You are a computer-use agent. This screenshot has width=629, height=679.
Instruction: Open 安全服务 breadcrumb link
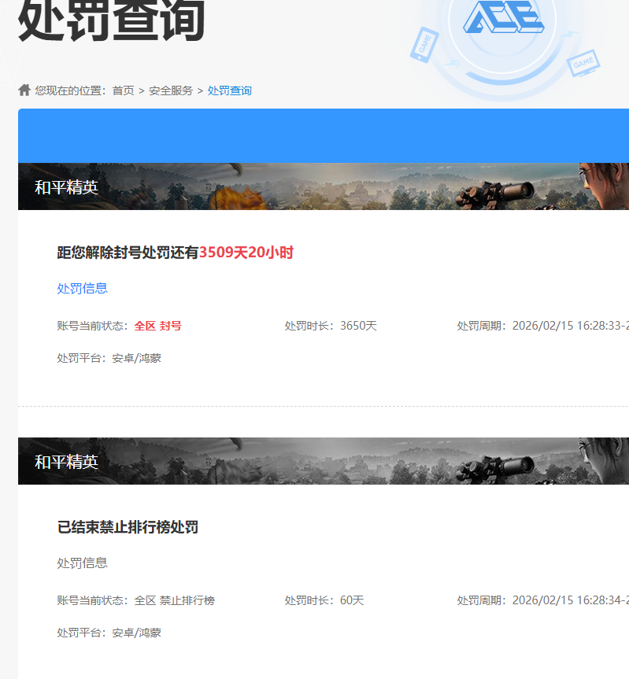[x=171, y=90]
